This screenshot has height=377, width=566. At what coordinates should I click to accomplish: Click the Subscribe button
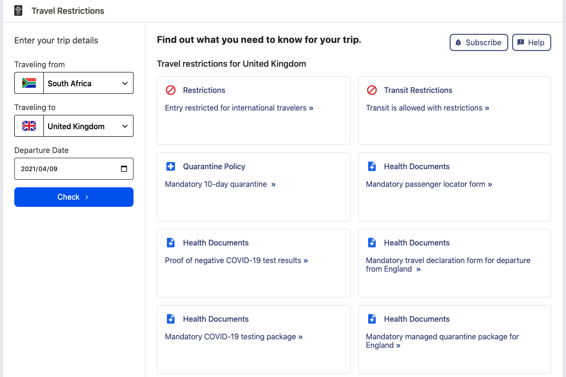pyautogui.click(x=479, y=42)
